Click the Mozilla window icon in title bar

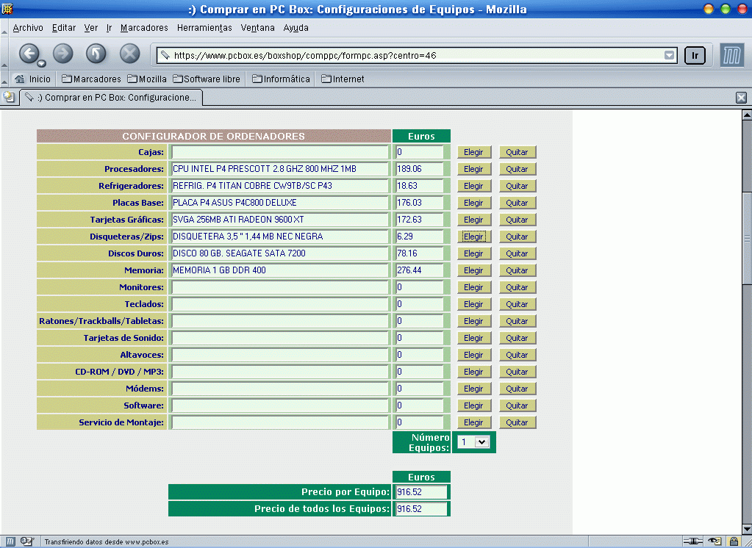coord(7,9)
